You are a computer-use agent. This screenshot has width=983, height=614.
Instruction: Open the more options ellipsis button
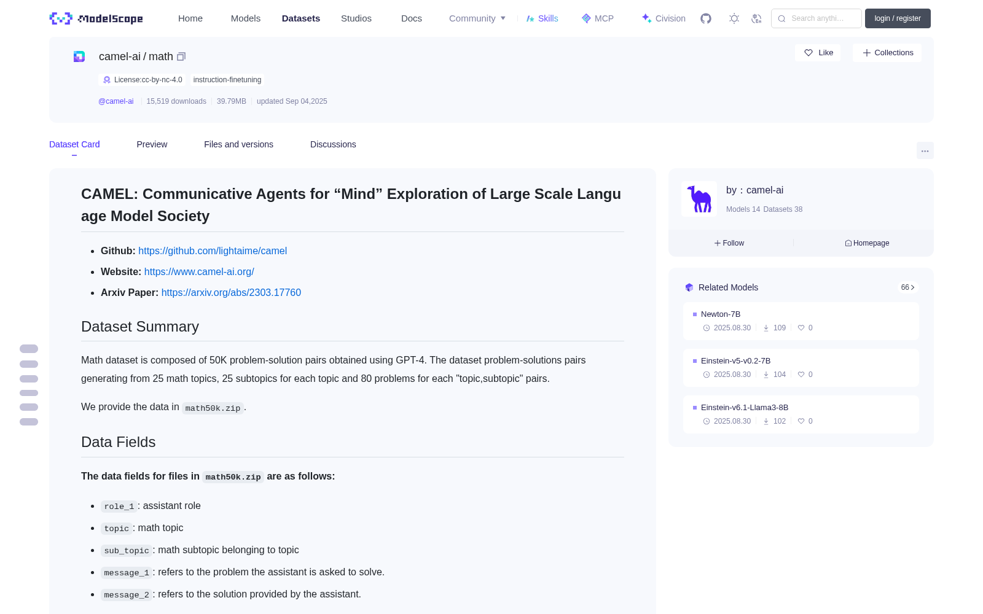(925, 150)
